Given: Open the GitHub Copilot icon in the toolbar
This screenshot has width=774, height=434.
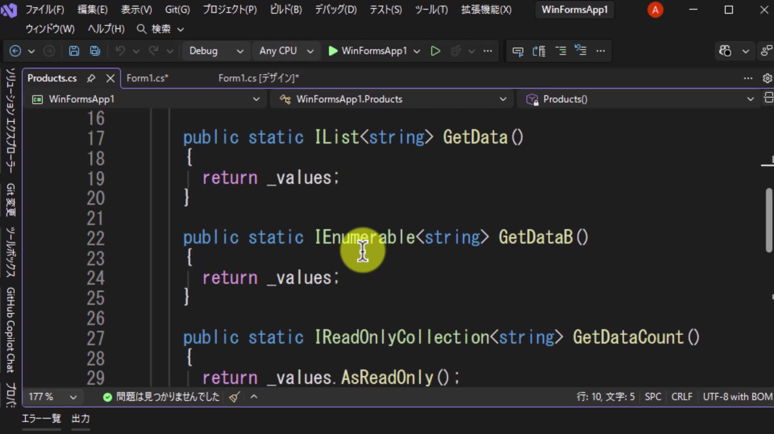Looking at the screenshot, I should point(725,51).
